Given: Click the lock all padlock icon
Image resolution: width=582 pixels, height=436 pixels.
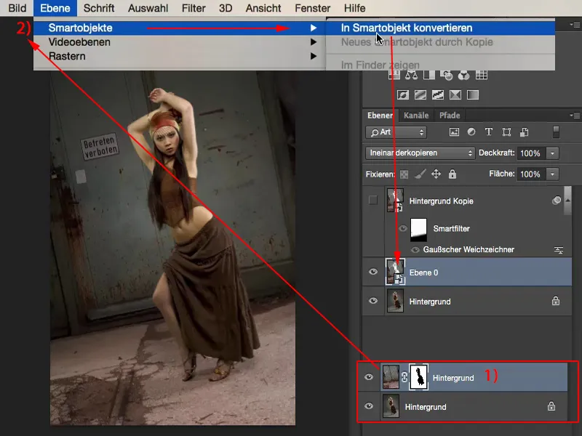Looking at the screenshot, I should [453, 174].
